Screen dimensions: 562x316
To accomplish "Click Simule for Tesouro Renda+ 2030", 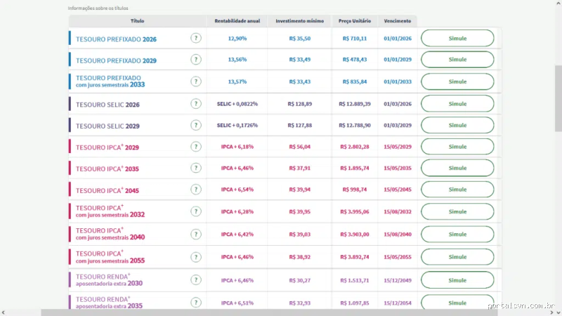I will [x=457, y=279].
